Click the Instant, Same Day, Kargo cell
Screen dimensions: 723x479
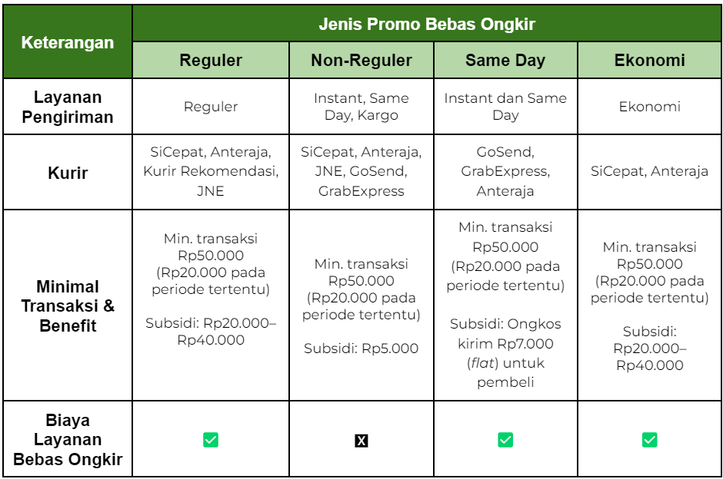[x=361, y=107]
